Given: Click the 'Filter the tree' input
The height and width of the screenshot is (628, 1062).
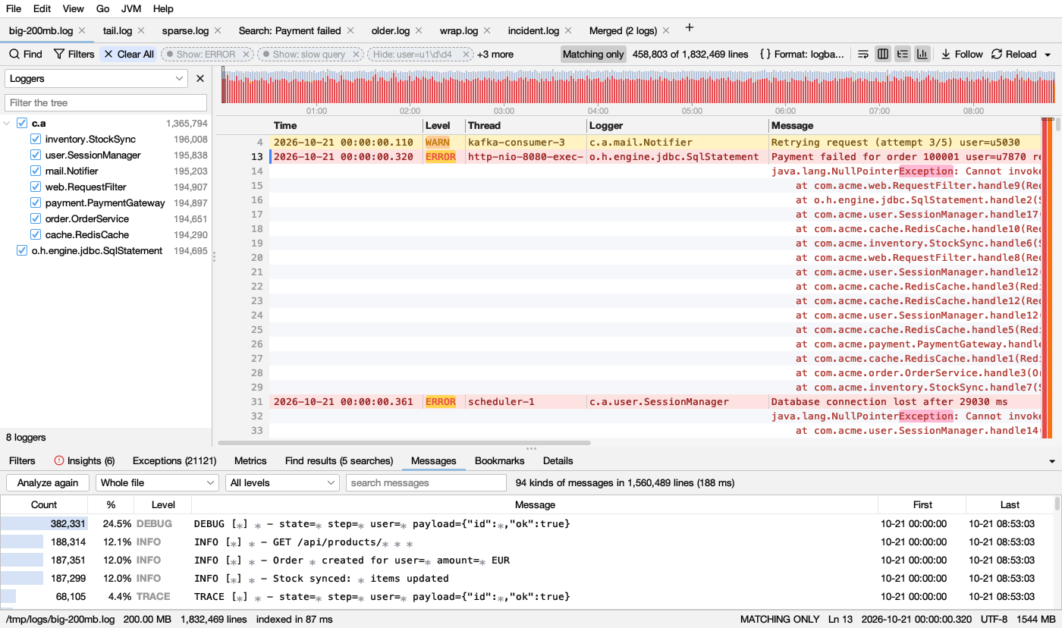Looking at the screenshot, I should coord(105,102).
